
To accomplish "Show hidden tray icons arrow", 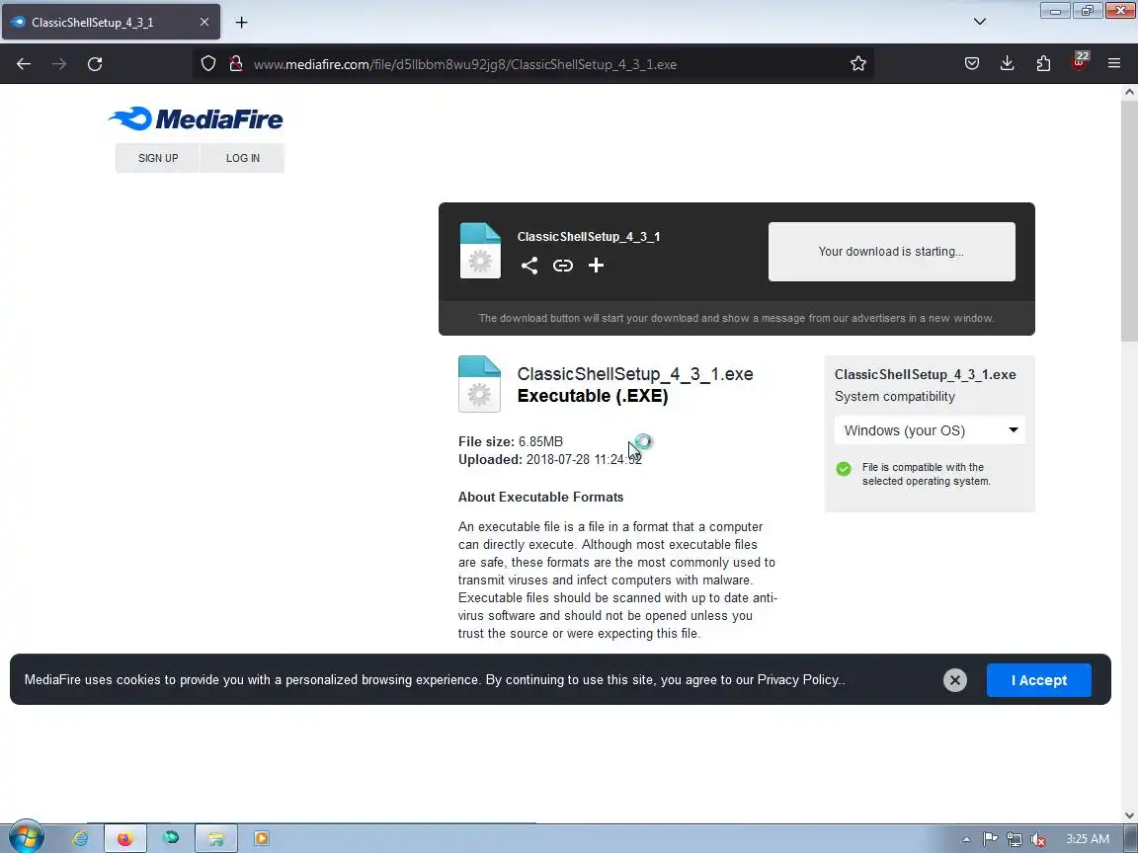I will pos(966,839).
